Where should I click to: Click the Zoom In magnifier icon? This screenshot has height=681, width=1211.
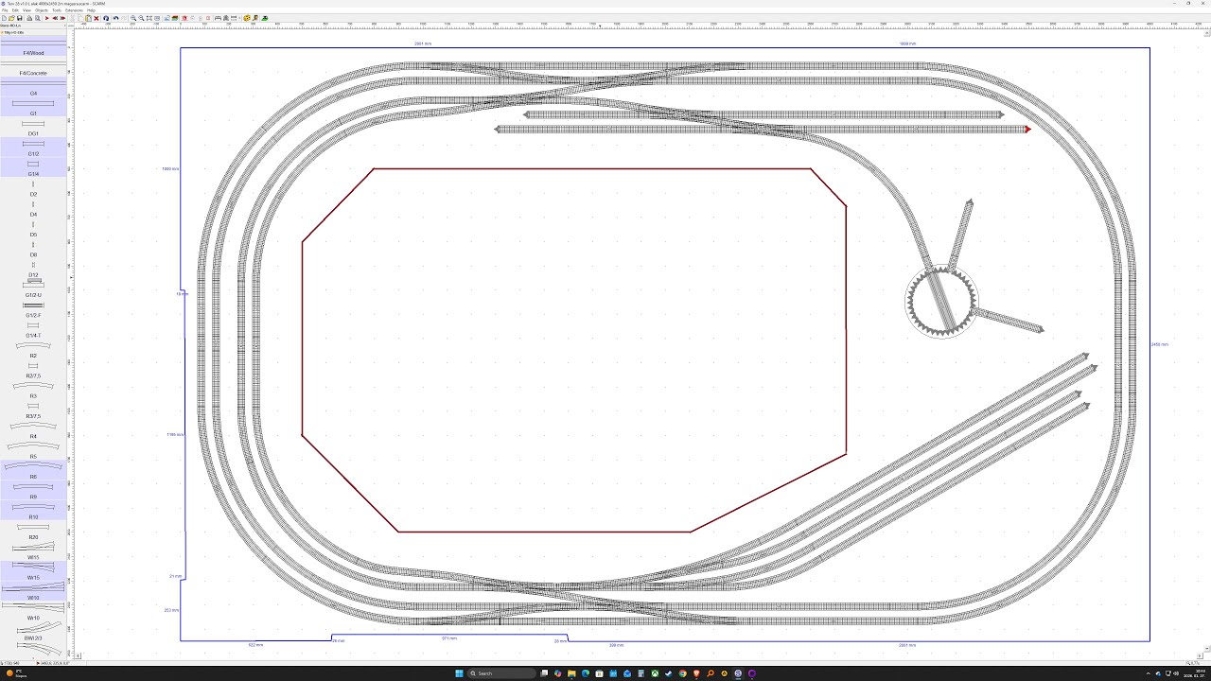133,18
